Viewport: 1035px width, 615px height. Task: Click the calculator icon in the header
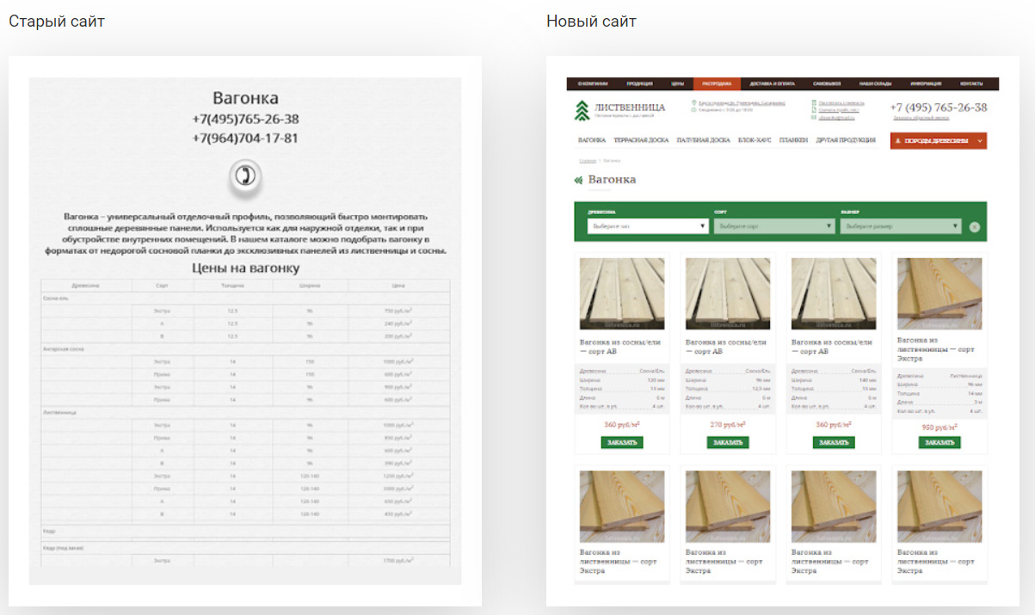point(814,102)
